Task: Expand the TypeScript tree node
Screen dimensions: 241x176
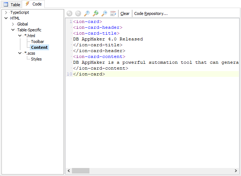Action: click(x=6, y=12)
